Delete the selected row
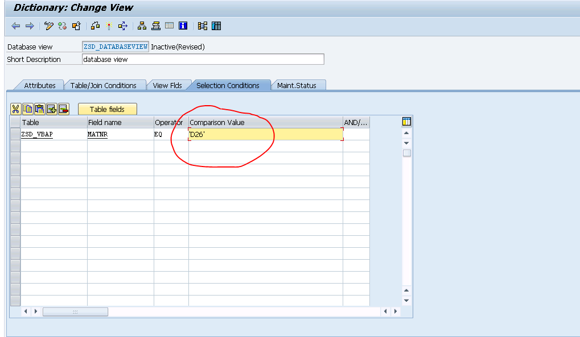Viewport: 580px width, 337px height. 63,109
